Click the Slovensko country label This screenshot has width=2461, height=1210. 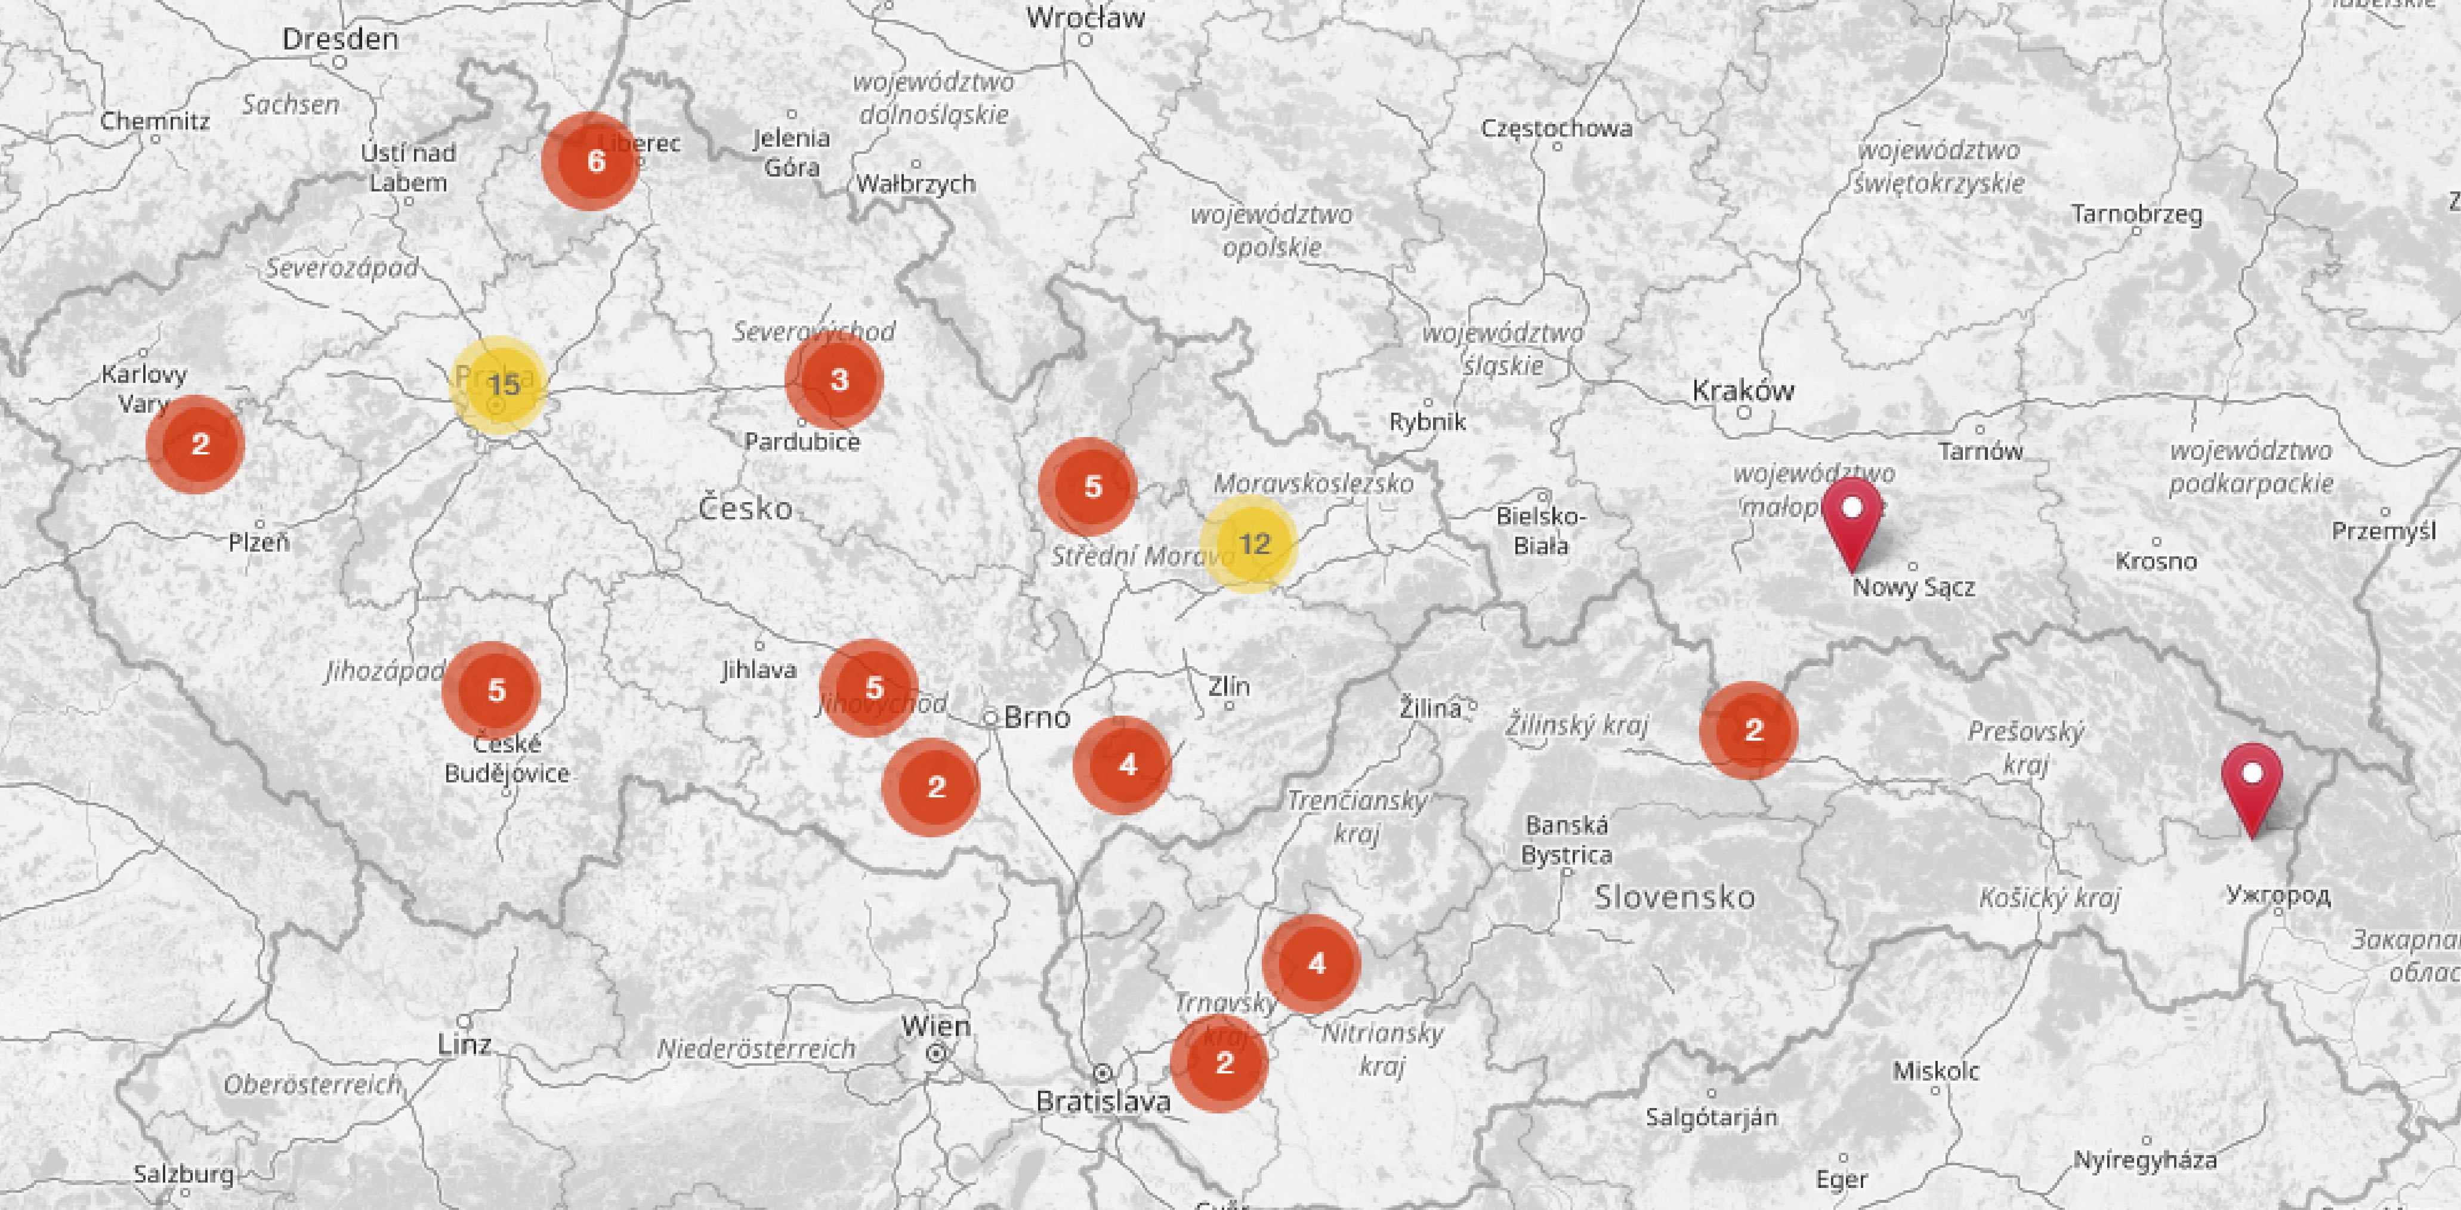(1675, 897)
